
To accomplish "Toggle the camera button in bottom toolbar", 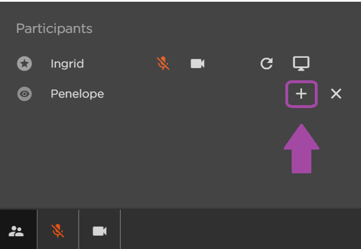I will coord(99,231).
